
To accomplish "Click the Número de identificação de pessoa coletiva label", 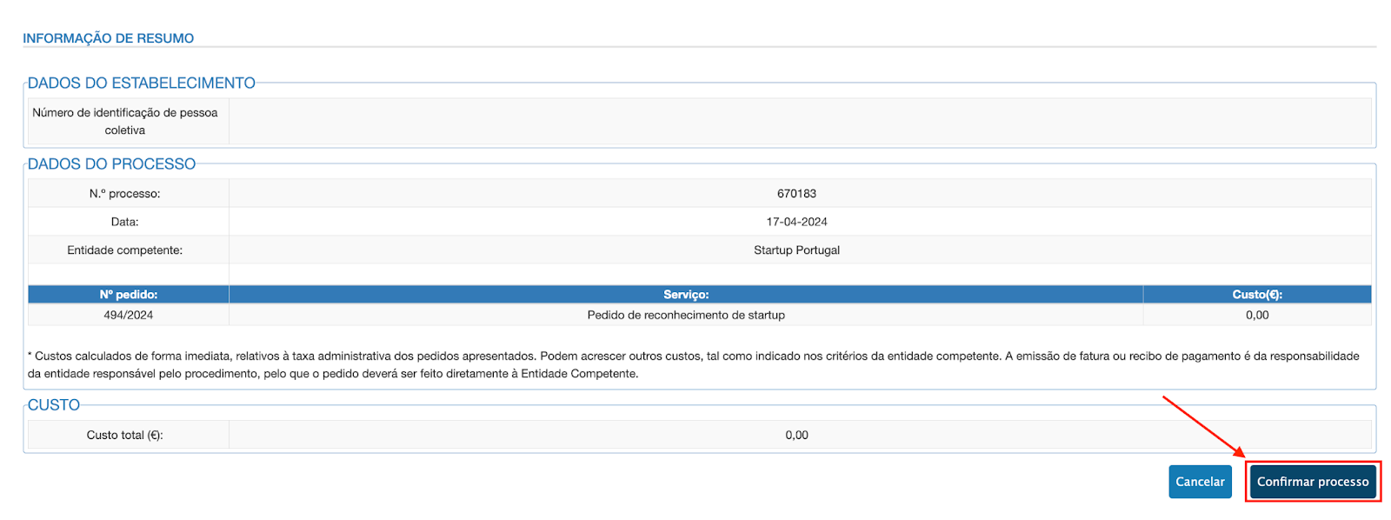I will [x=125, y=121].
